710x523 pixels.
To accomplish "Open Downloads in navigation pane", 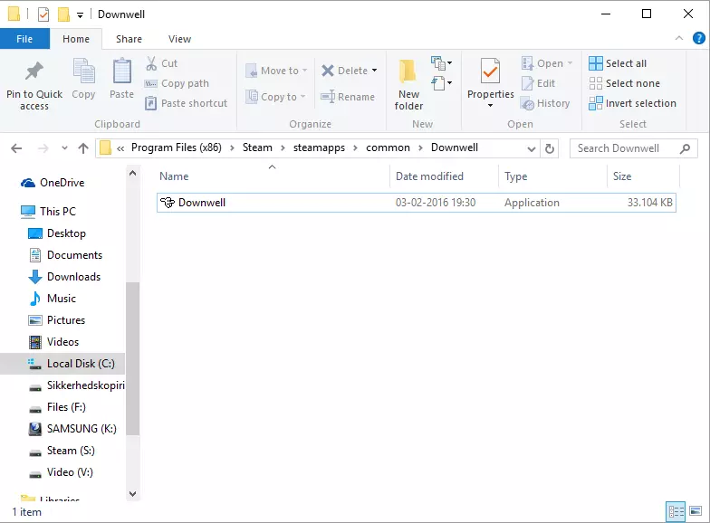I will 64,277.
